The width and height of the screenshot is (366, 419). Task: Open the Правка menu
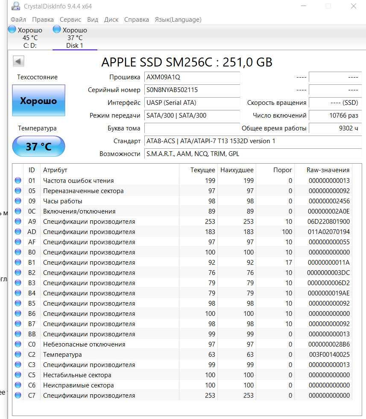(43, 20)
